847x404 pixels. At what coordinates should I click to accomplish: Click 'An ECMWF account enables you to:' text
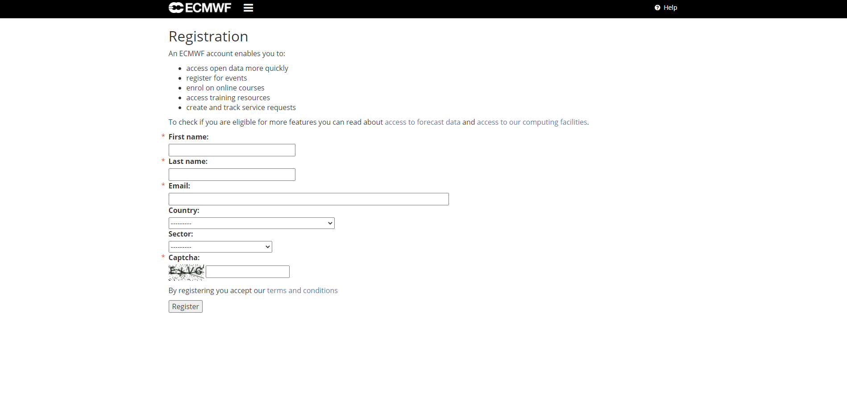click(227, 53)
